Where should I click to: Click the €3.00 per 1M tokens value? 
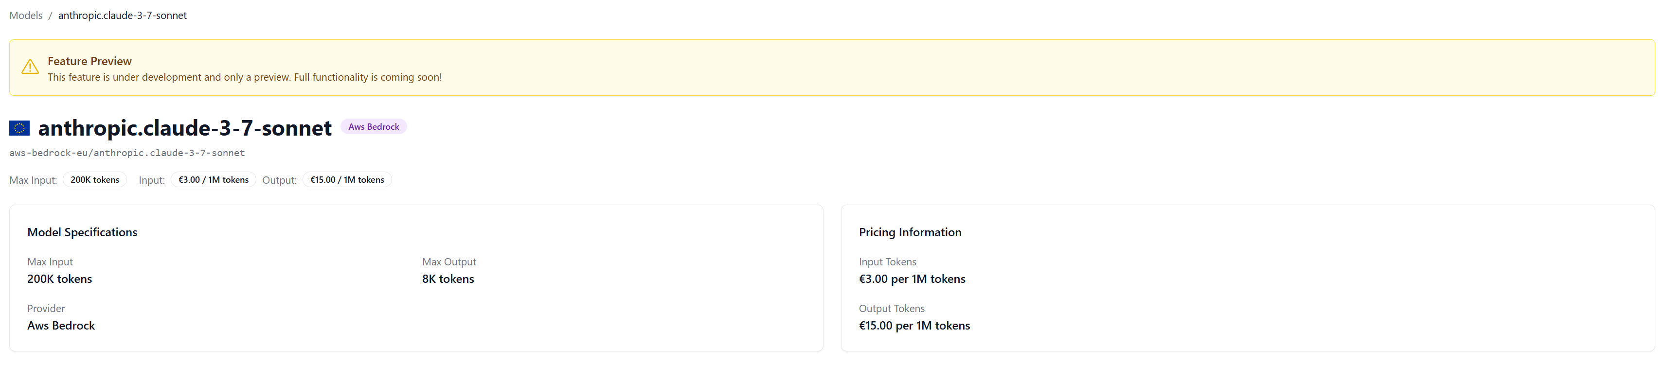point(912,279)
